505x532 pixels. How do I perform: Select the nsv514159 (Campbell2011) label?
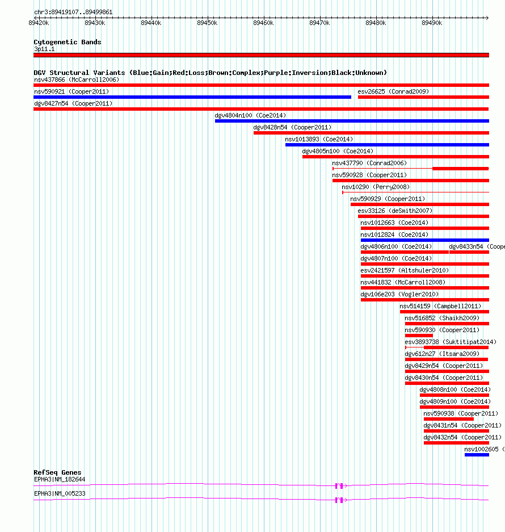(x=440, y=305)
